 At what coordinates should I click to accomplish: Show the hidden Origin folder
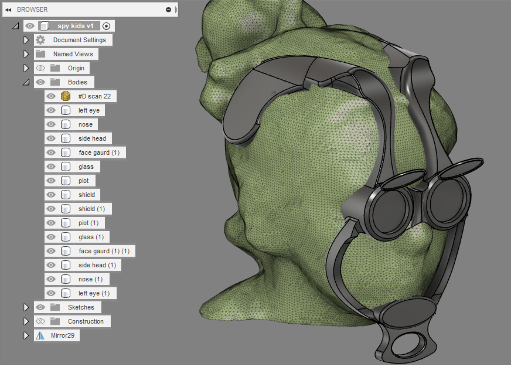point(40,68)
